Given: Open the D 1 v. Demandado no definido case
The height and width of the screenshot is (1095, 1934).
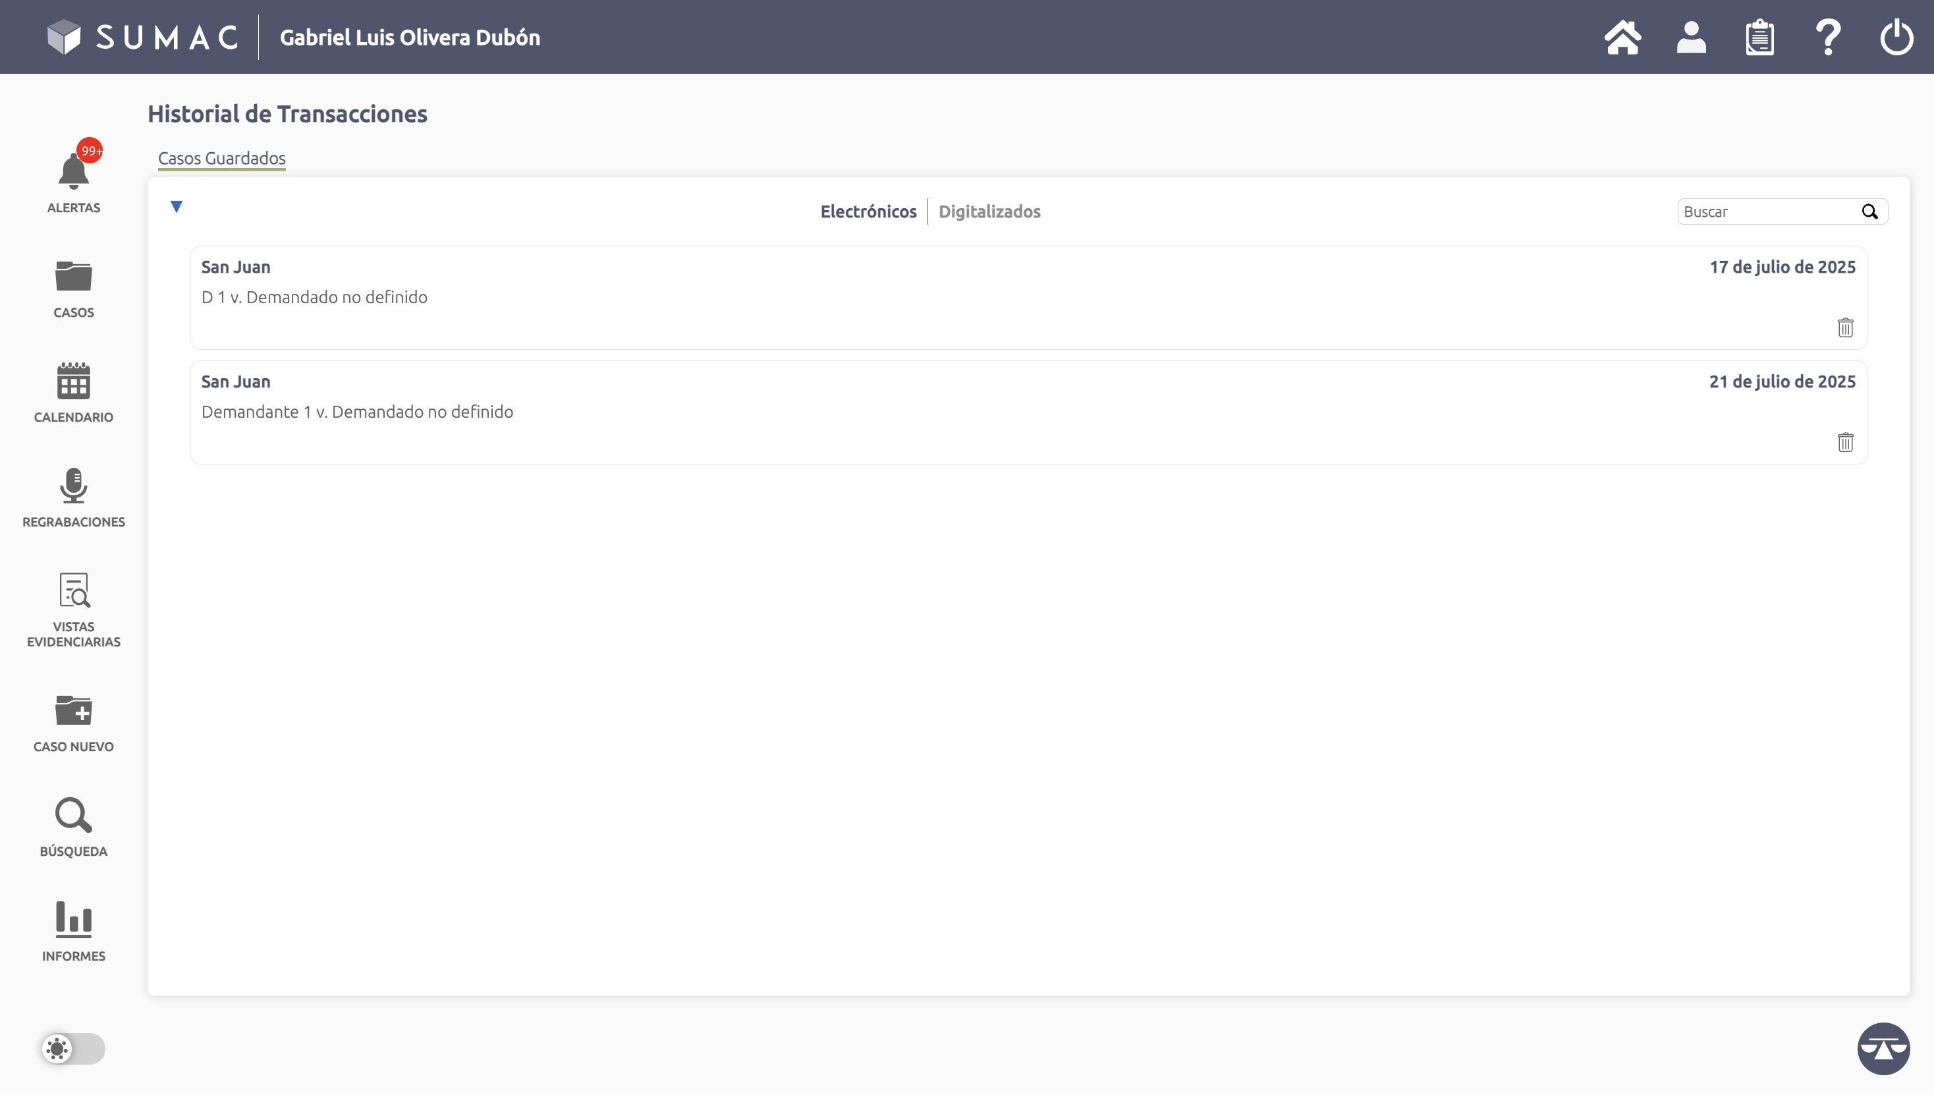Looking at the screenshot, I should click(314, 298).
